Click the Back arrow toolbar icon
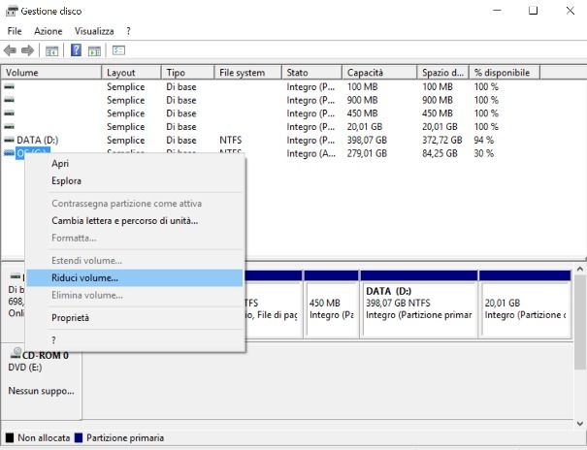The height and width of the screenshot is (450, 587). [x=10, y=50]
